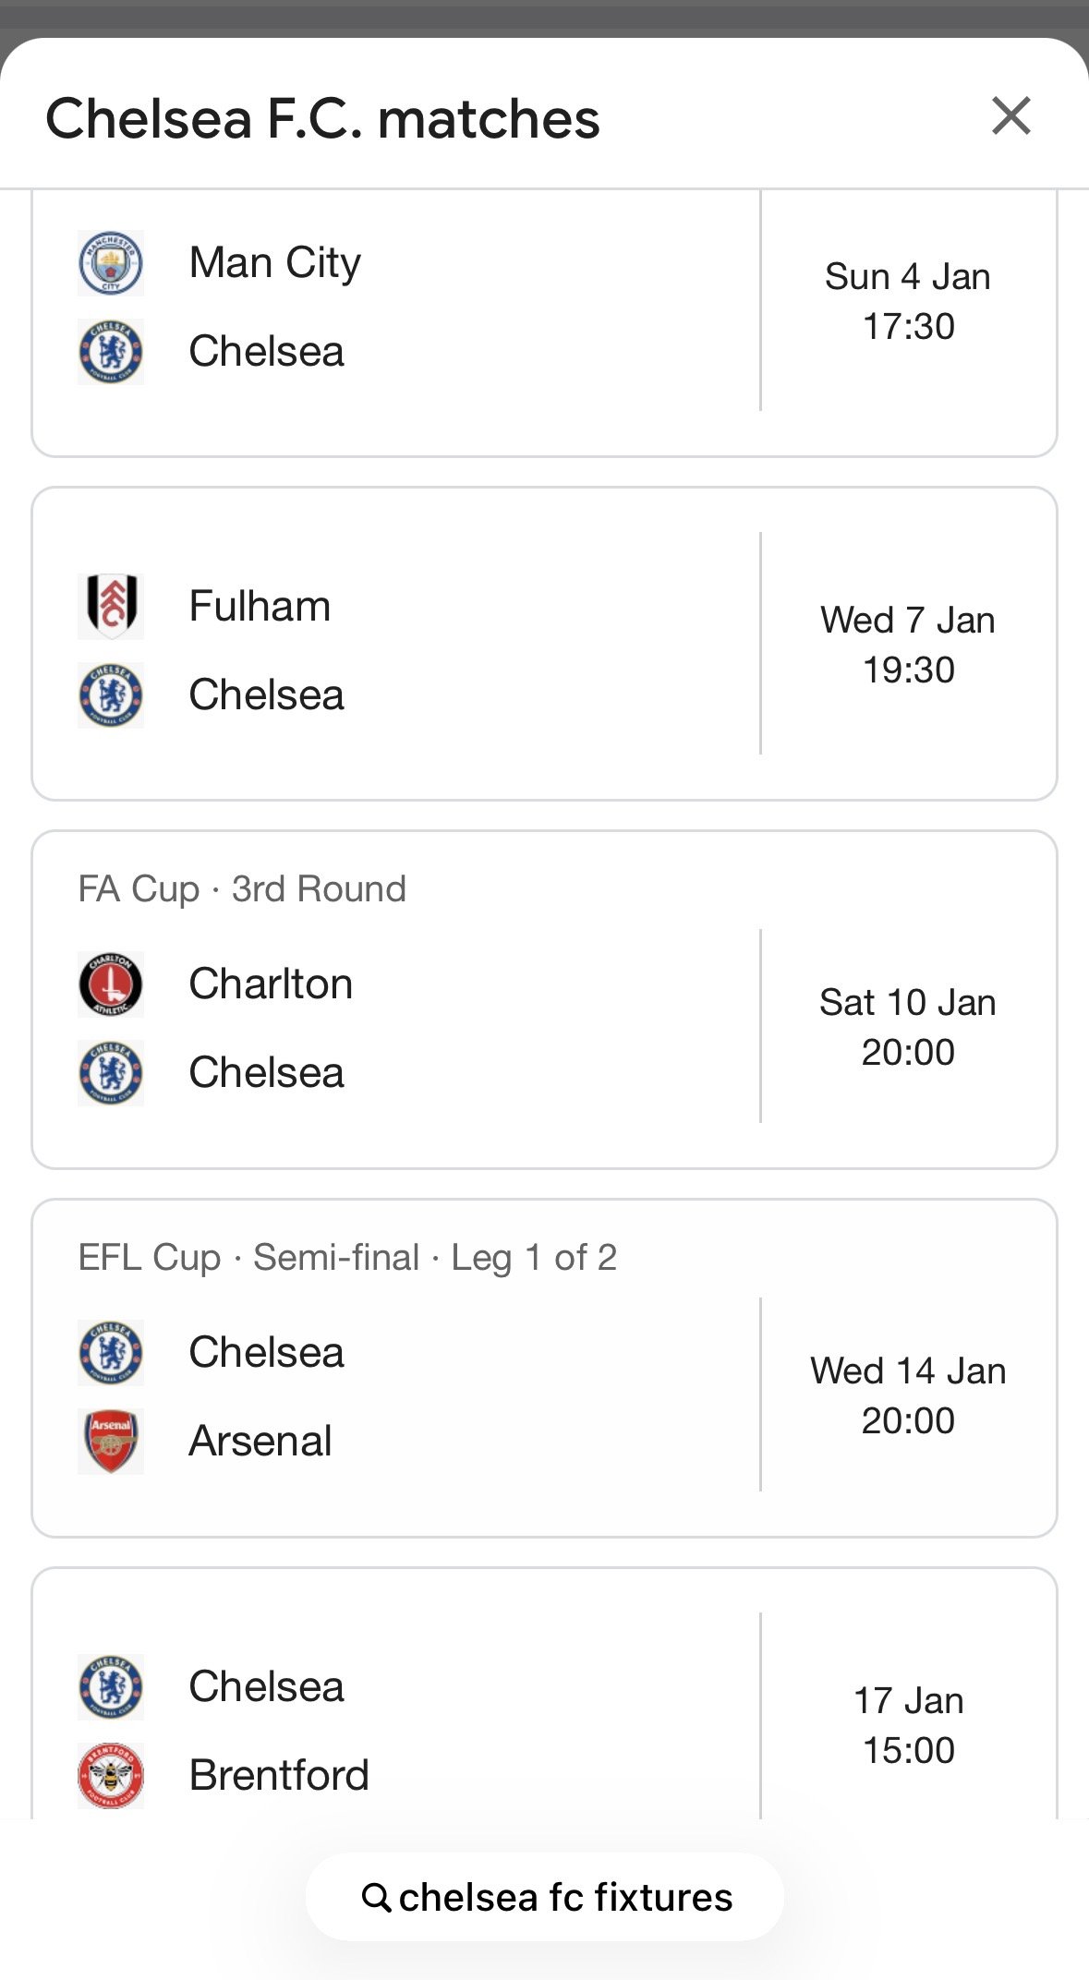Open the FA Cup 3rd Round label
The image size is (1089, 1980).
242,888
